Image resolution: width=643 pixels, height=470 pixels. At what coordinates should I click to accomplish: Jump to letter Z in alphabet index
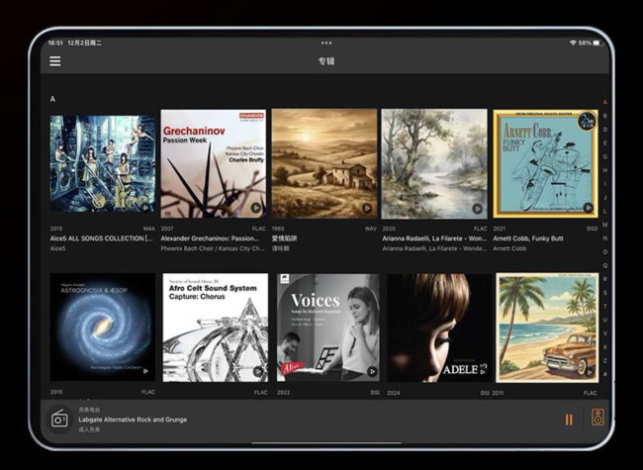click(x=604, y=360)
